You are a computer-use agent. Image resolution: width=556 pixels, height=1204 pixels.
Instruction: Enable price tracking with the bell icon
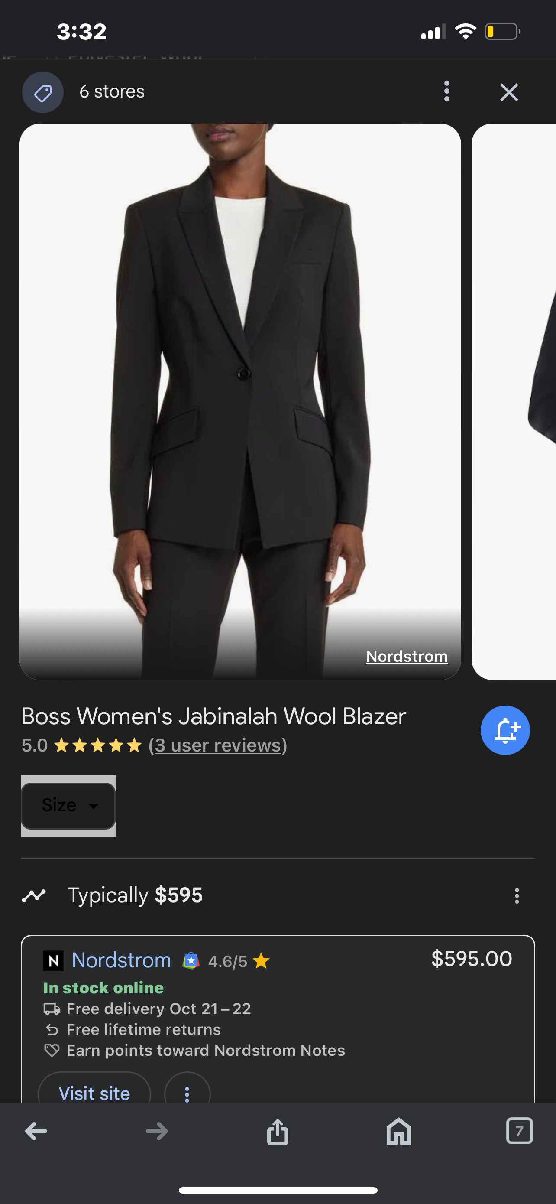[505, 730]
